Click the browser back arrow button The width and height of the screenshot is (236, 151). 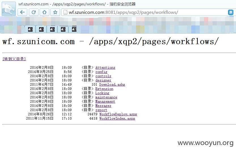click(x=22, y=12)
